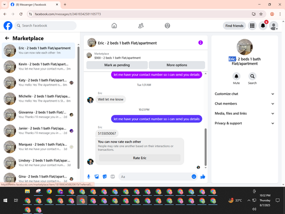285x214 pixels.
Task: Click the conversation header title Eric - 2 beds
Action: tap(127, 43)
